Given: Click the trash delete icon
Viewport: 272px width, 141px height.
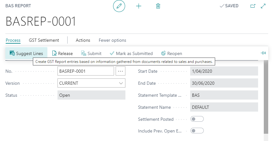Looking at the screenshot, I should point(158,6).
